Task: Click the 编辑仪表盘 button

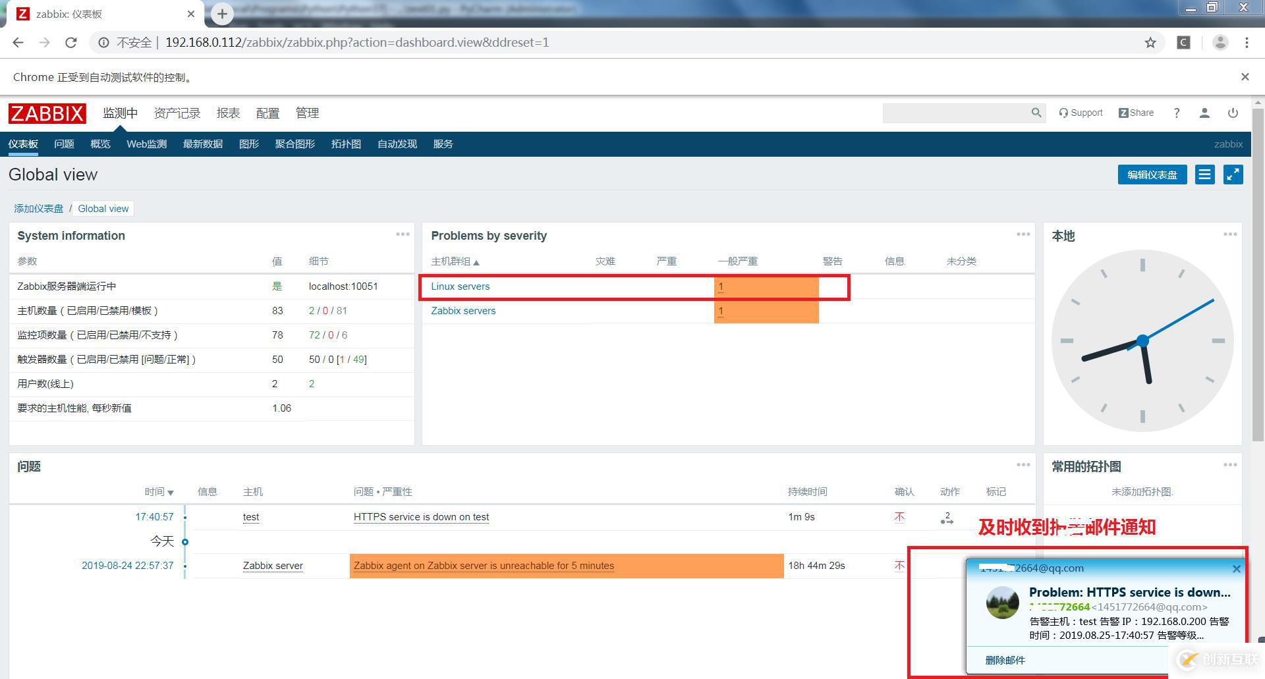Action: point(1152,175)
